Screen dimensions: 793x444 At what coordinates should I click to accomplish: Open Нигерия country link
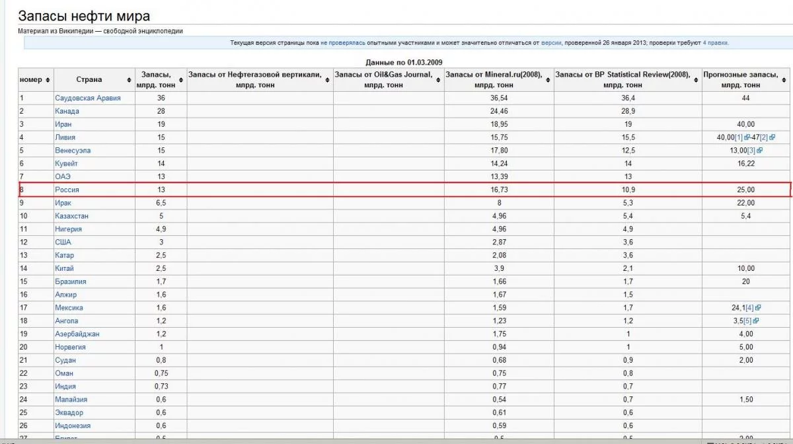pos(68,229)
